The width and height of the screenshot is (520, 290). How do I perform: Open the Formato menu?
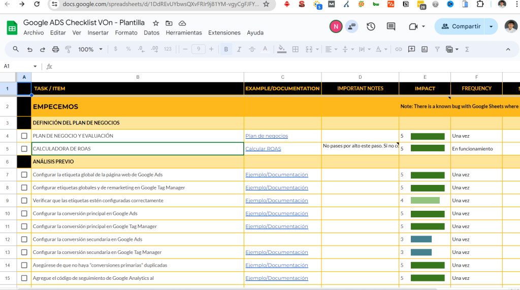pos(126,33)
